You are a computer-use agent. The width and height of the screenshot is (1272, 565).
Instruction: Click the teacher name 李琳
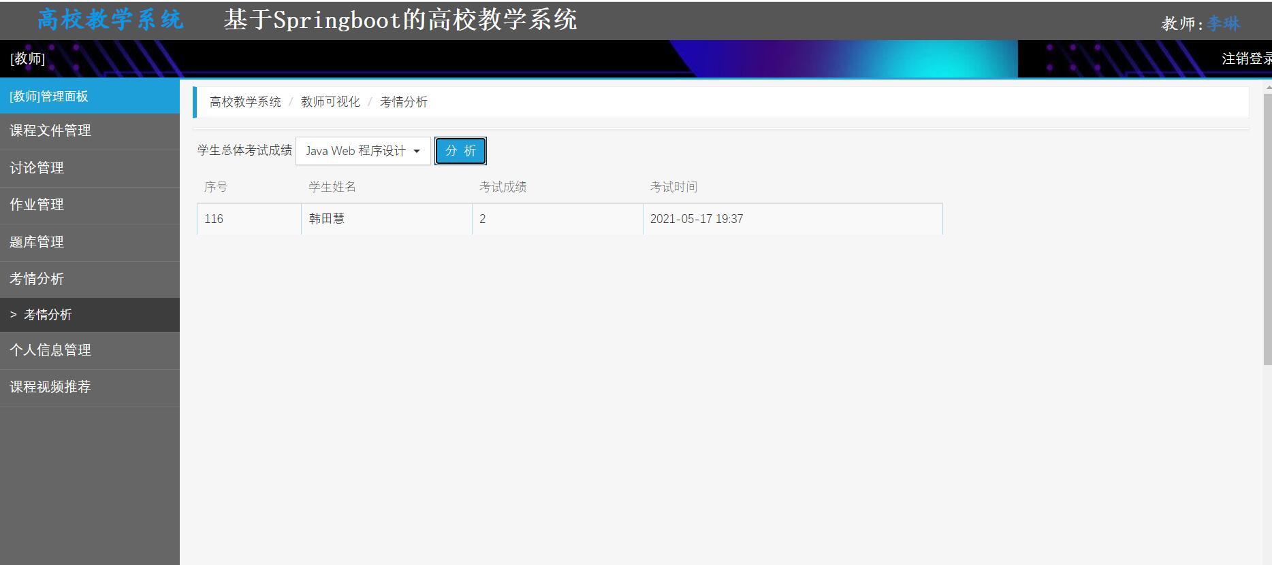(x=1224, y=24)
